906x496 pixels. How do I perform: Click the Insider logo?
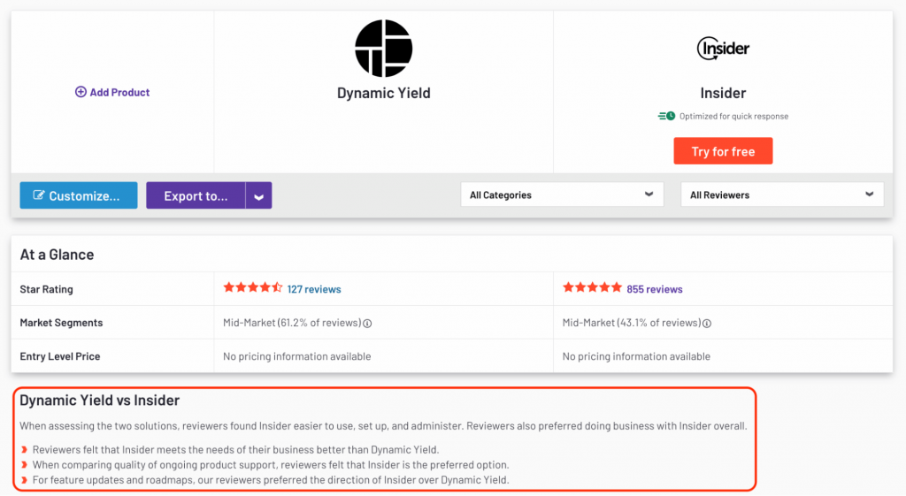pyautogui.click(x=723, y=49)
